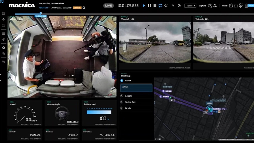The image size is (254, 143).
Task: Click the cloud upload sidebar icon
Action: pyautogui.click(x=4, y=39)
